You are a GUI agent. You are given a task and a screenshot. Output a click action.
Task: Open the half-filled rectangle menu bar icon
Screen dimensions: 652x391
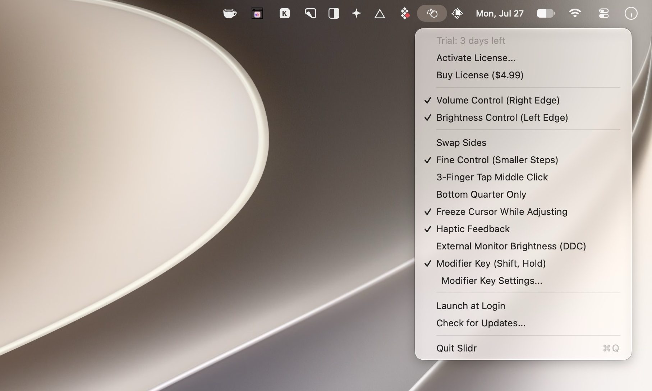(x=334, y=14)
